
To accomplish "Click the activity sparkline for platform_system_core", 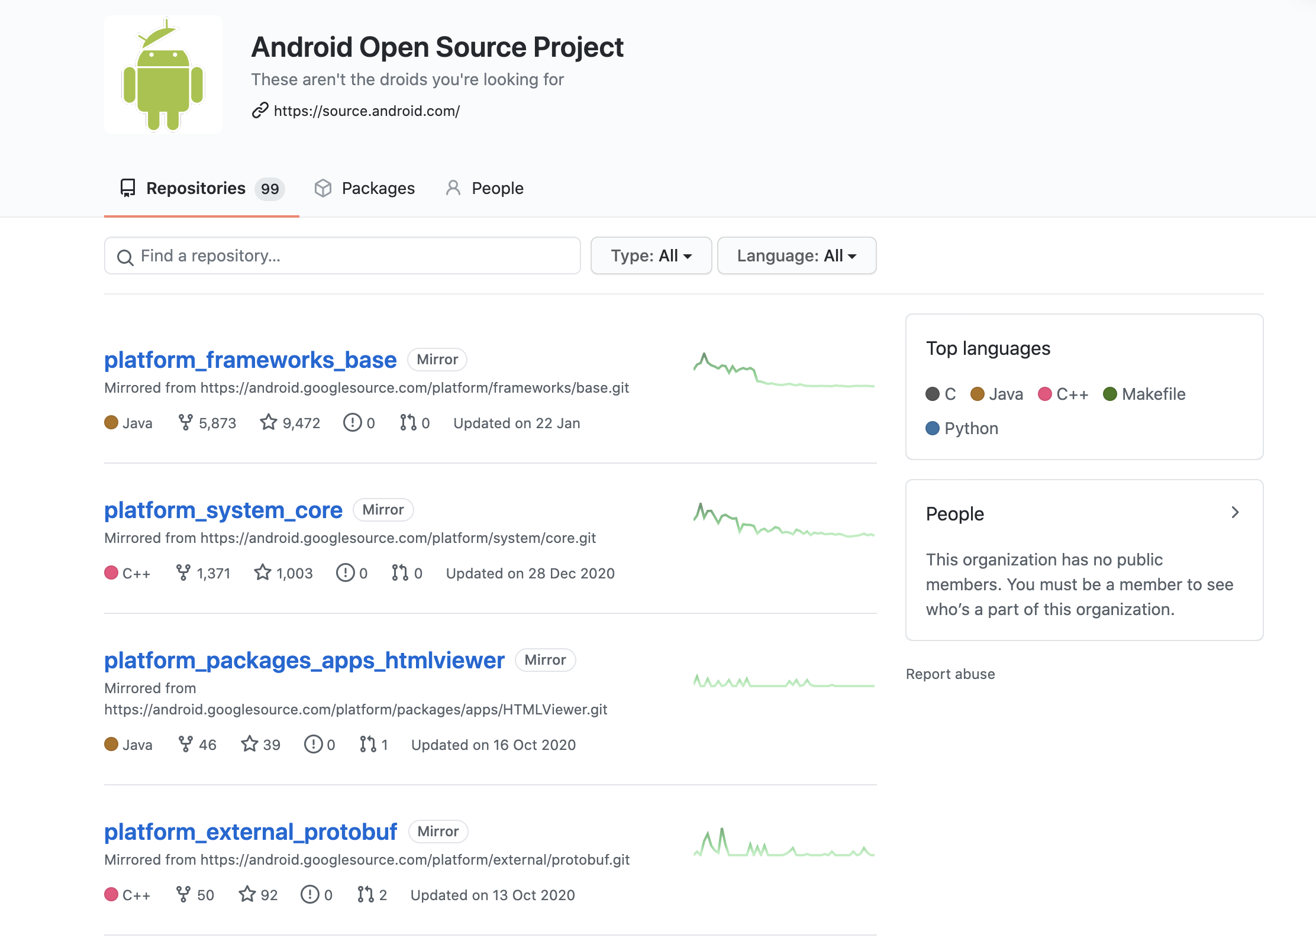I will coord(784,520).
